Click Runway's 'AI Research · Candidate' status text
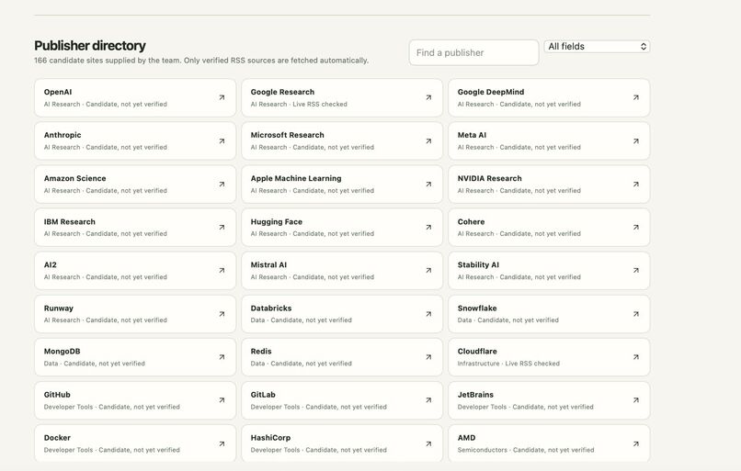741x471 pixels. [106, 320]
